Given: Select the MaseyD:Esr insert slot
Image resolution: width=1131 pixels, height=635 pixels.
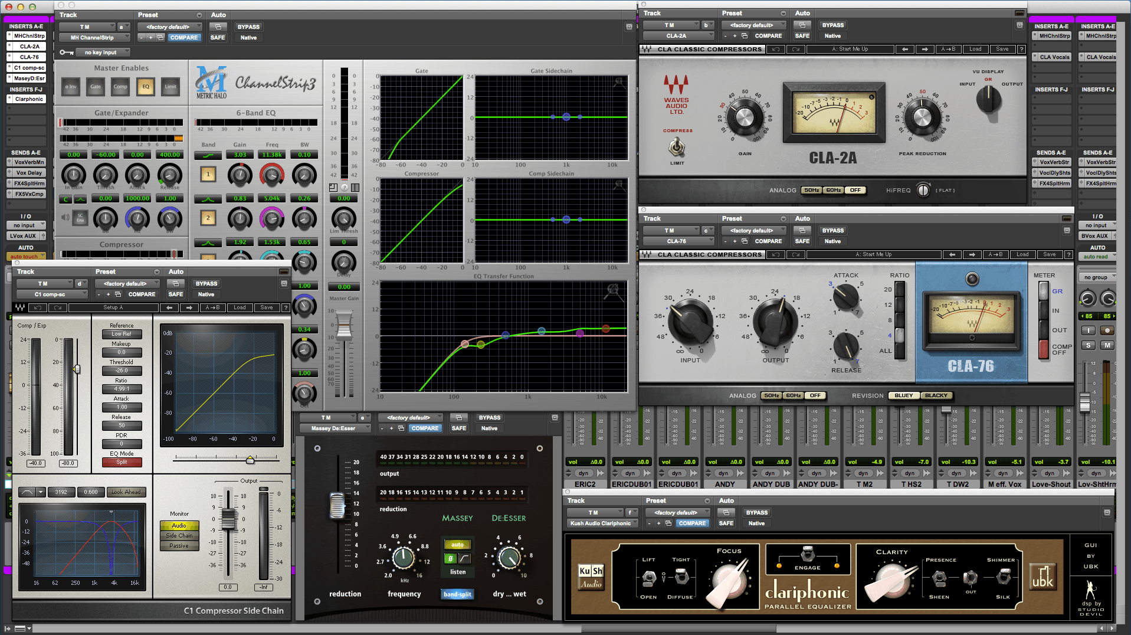Looking at the screenshot, I should click(x=26, y=78).
